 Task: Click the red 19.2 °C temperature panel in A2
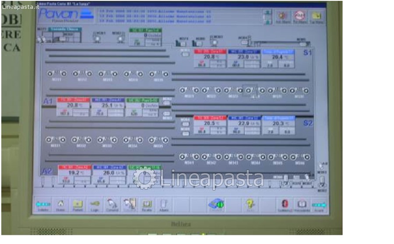pos(73,174)
